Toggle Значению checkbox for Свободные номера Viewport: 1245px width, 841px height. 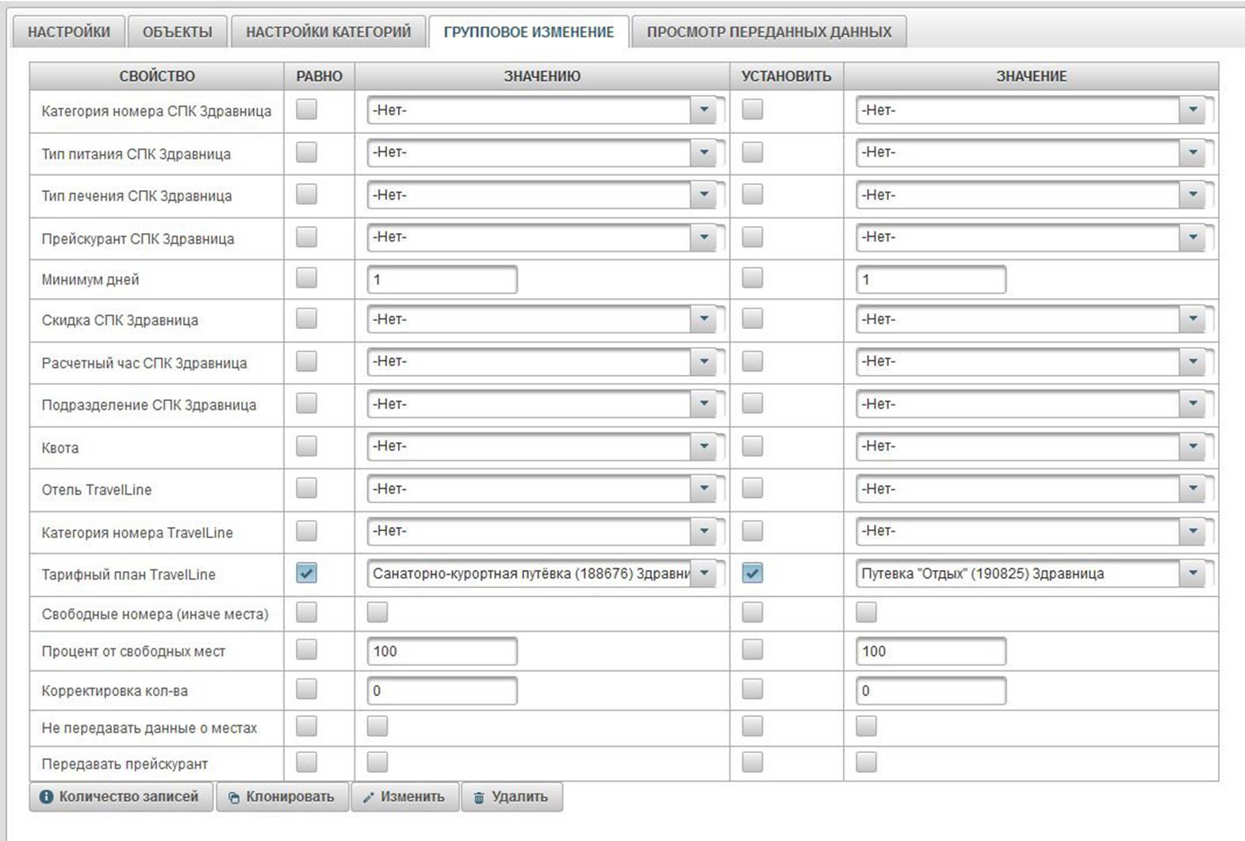click(377, 612)
